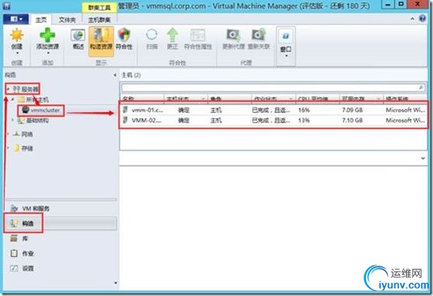Click the app icon in title bar
The height and width of the screenshot is (296, 433).
[6, 5]
